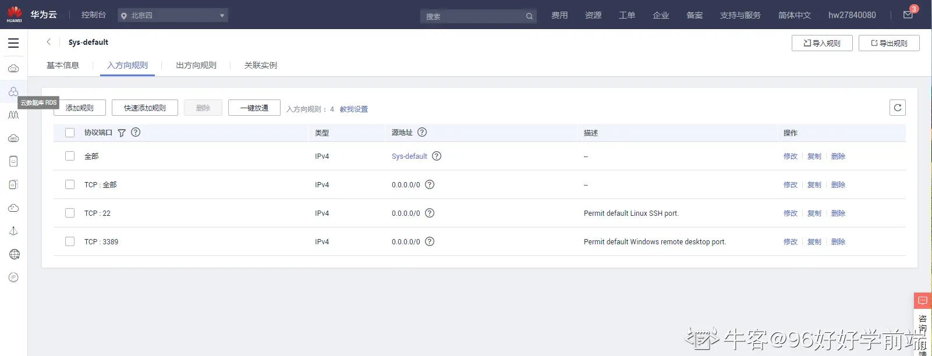Open the 简体中文 language menu
Screen dimensions: 932x356
(x=795, y=15)
